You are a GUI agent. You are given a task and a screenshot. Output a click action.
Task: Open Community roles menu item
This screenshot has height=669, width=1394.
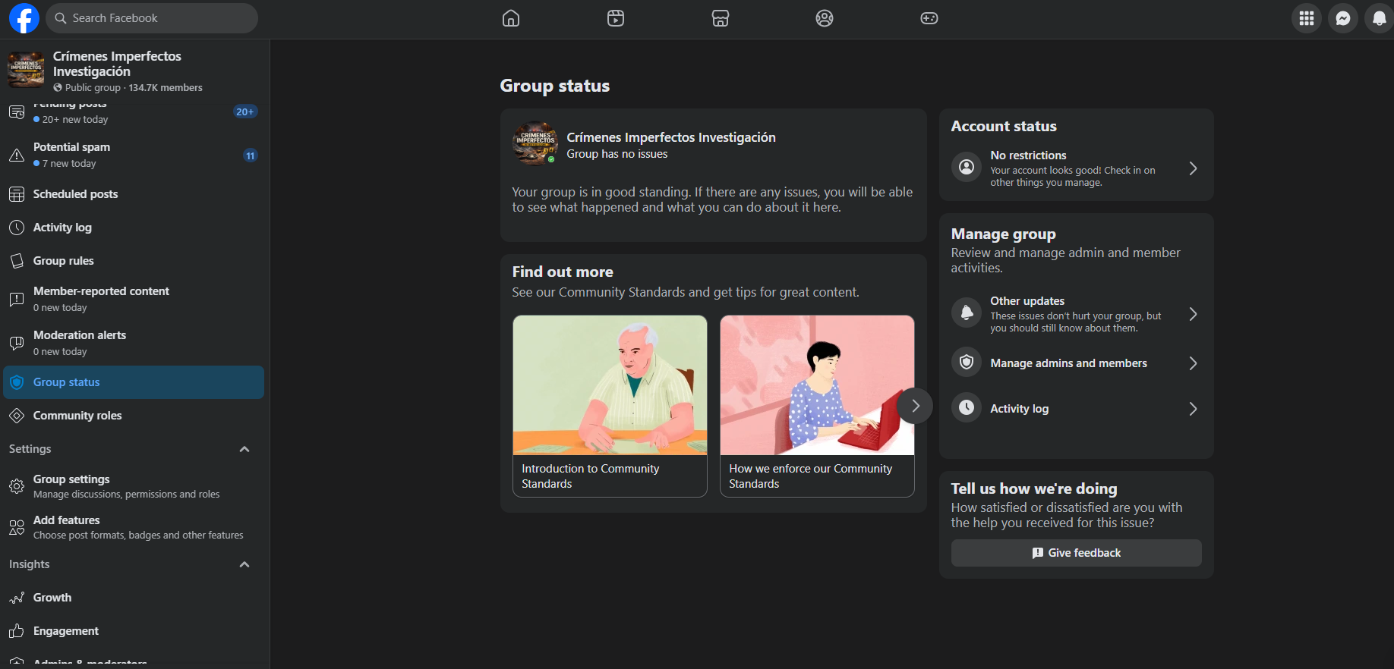134,416
